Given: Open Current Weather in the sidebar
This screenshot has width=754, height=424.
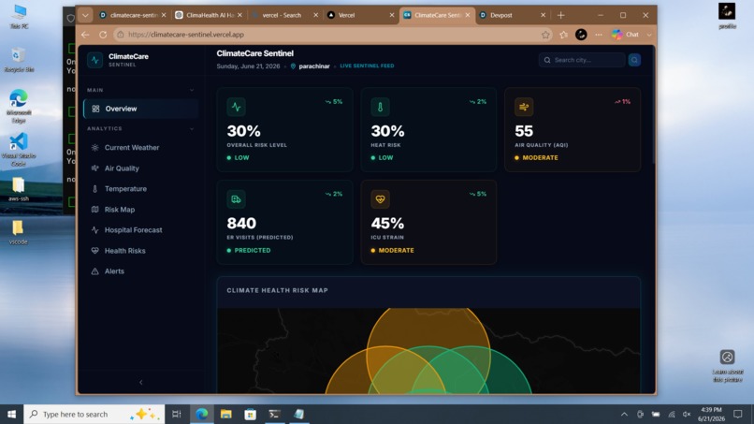Looking at the screenshot, I should click(x=131, y=148).
